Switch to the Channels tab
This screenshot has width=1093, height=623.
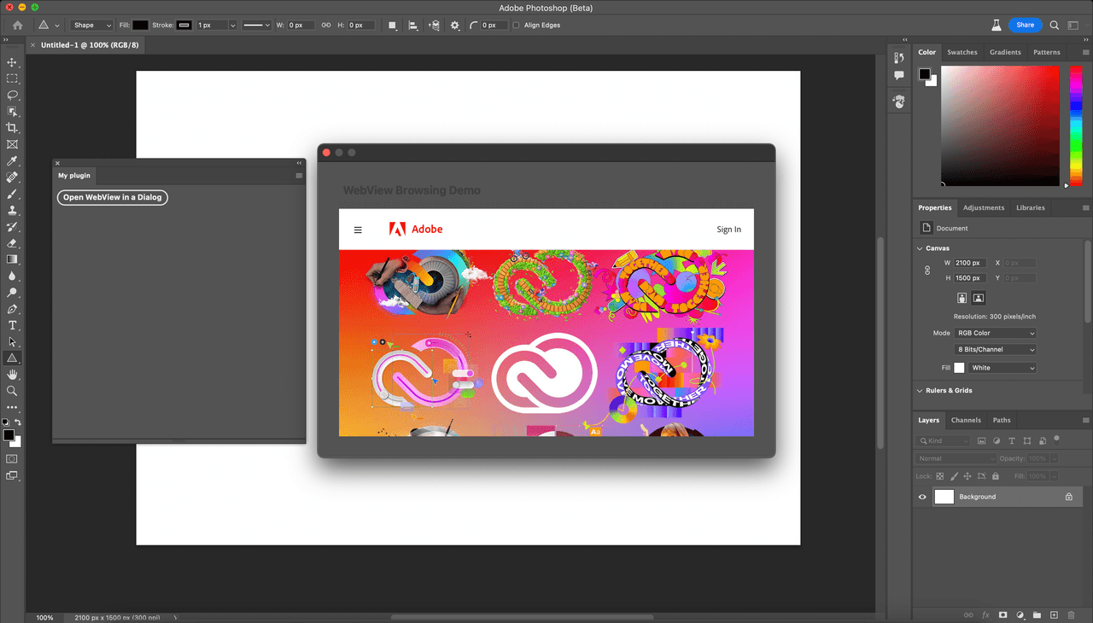click(966, 420)
